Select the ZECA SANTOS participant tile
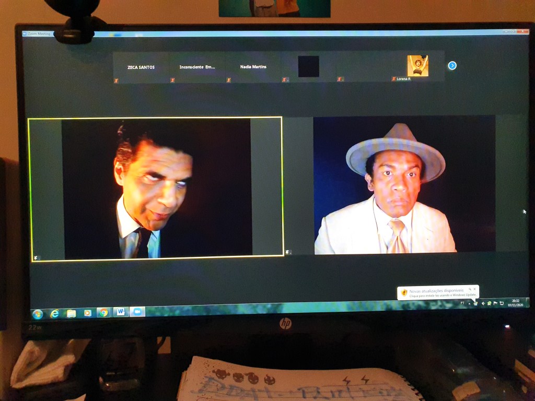The width and height of the screenshot is (535, 401). point(141,67)
